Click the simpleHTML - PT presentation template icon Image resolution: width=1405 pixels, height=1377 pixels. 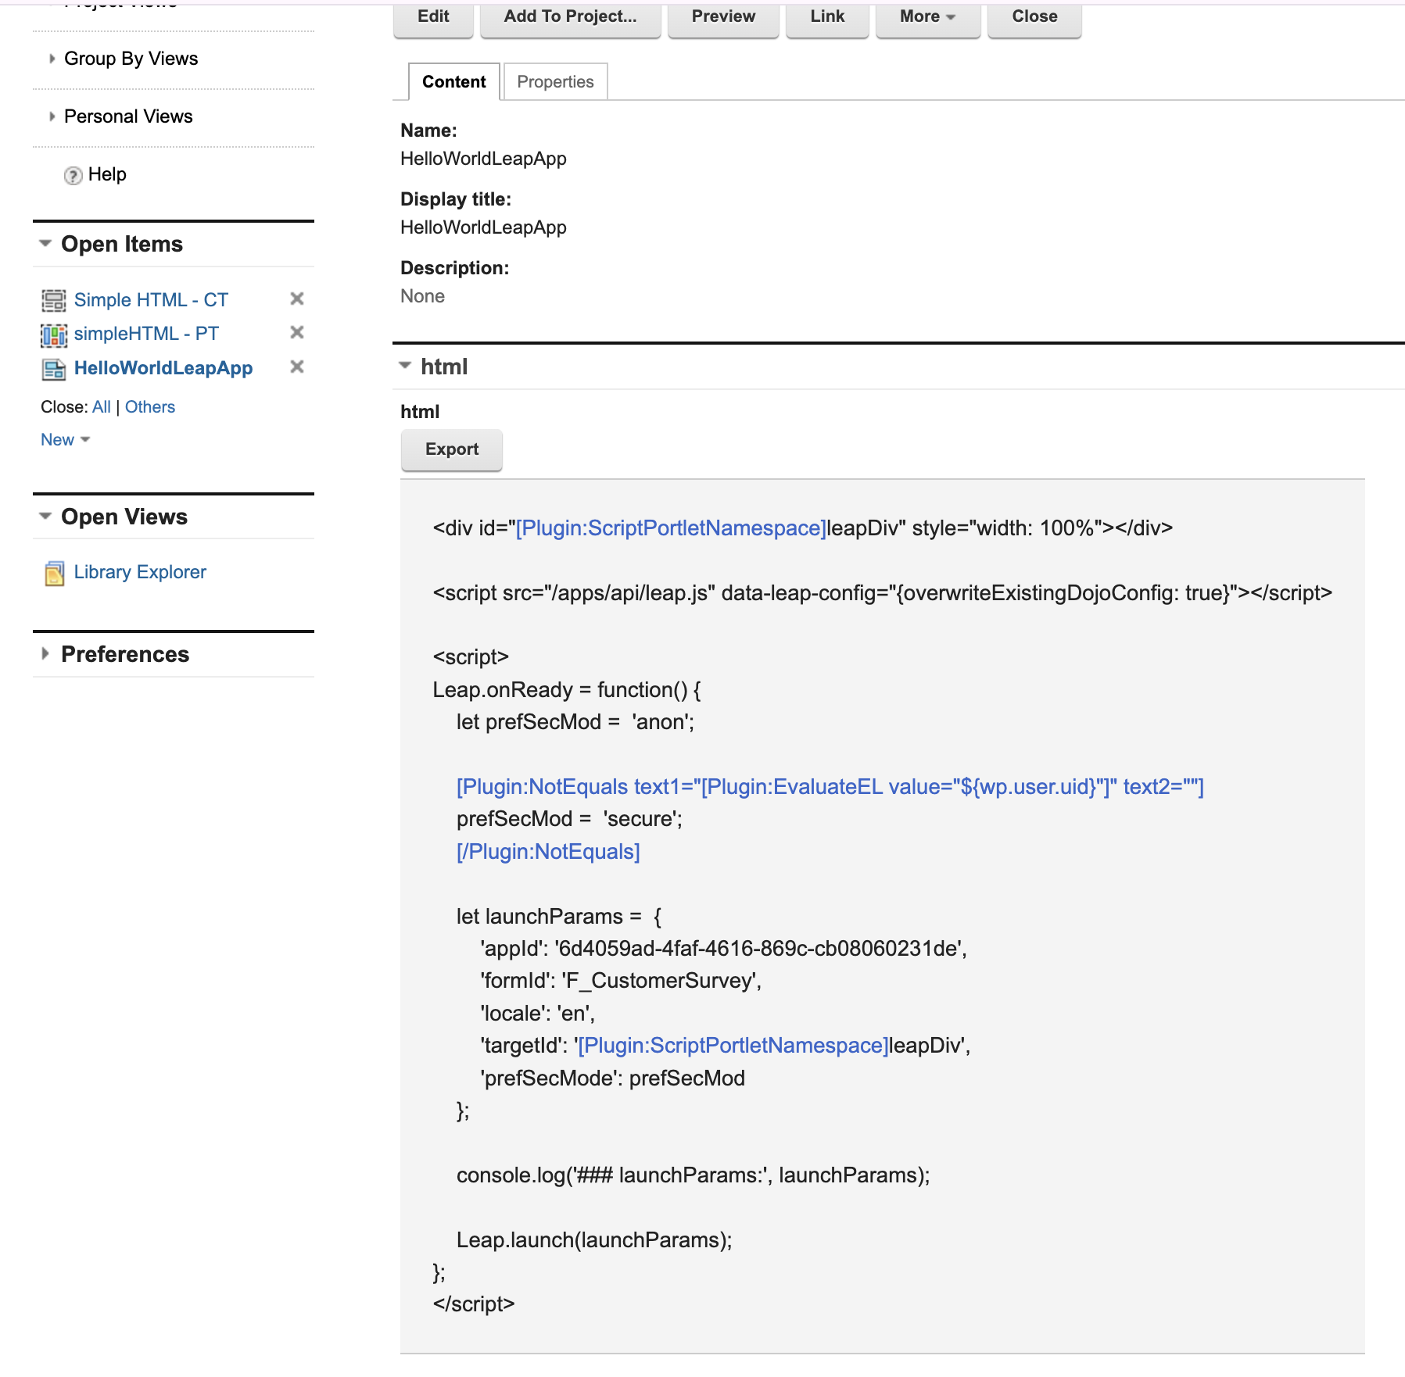53,334
